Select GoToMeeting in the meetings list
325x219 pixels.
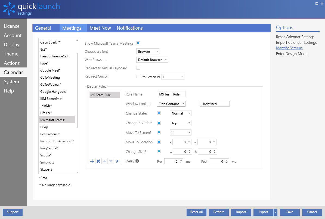point(57,77)
